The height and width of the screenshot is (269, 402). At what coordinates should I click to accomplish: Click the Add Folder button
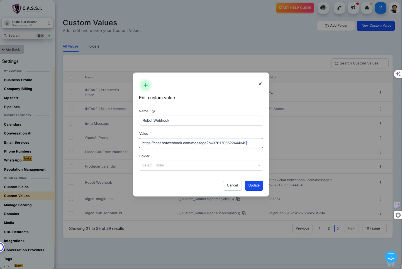coord(336,26)
